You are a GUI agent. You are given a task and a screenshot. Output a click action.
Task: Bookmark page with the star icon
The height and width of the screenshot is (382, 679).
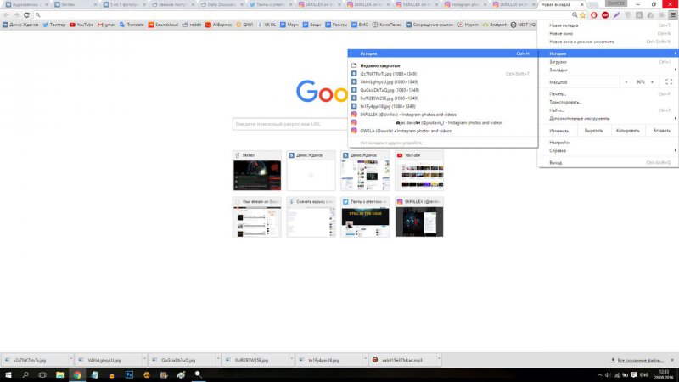pos(583,15)
